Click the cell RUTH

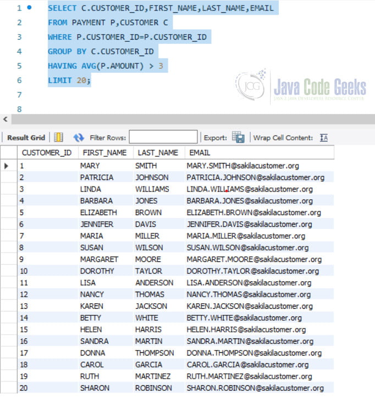coord(90,376)
